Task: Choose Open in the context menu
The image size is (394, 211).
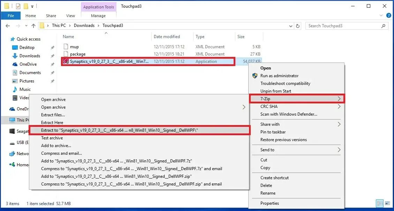Action: 266,68
